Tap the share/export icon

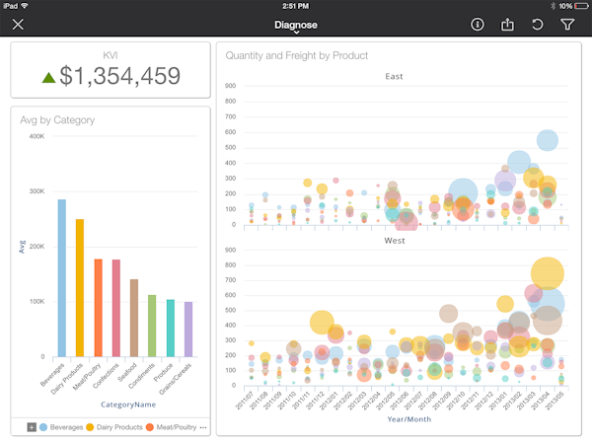[x=507, y=25]
